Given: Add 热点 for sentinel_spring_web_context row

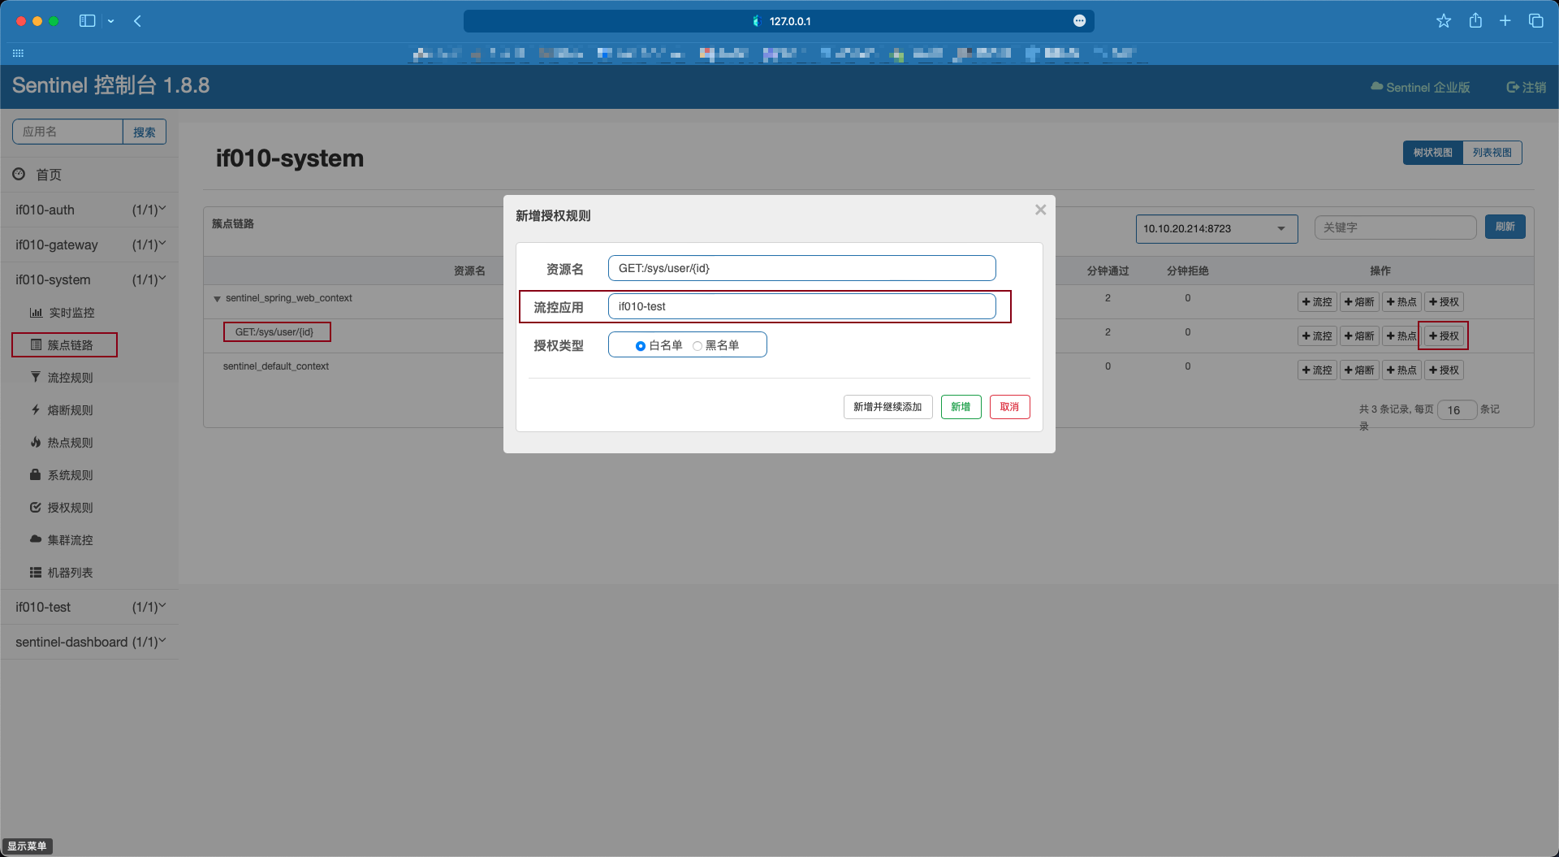Looking at the screenshot, I should point(1401,302).
